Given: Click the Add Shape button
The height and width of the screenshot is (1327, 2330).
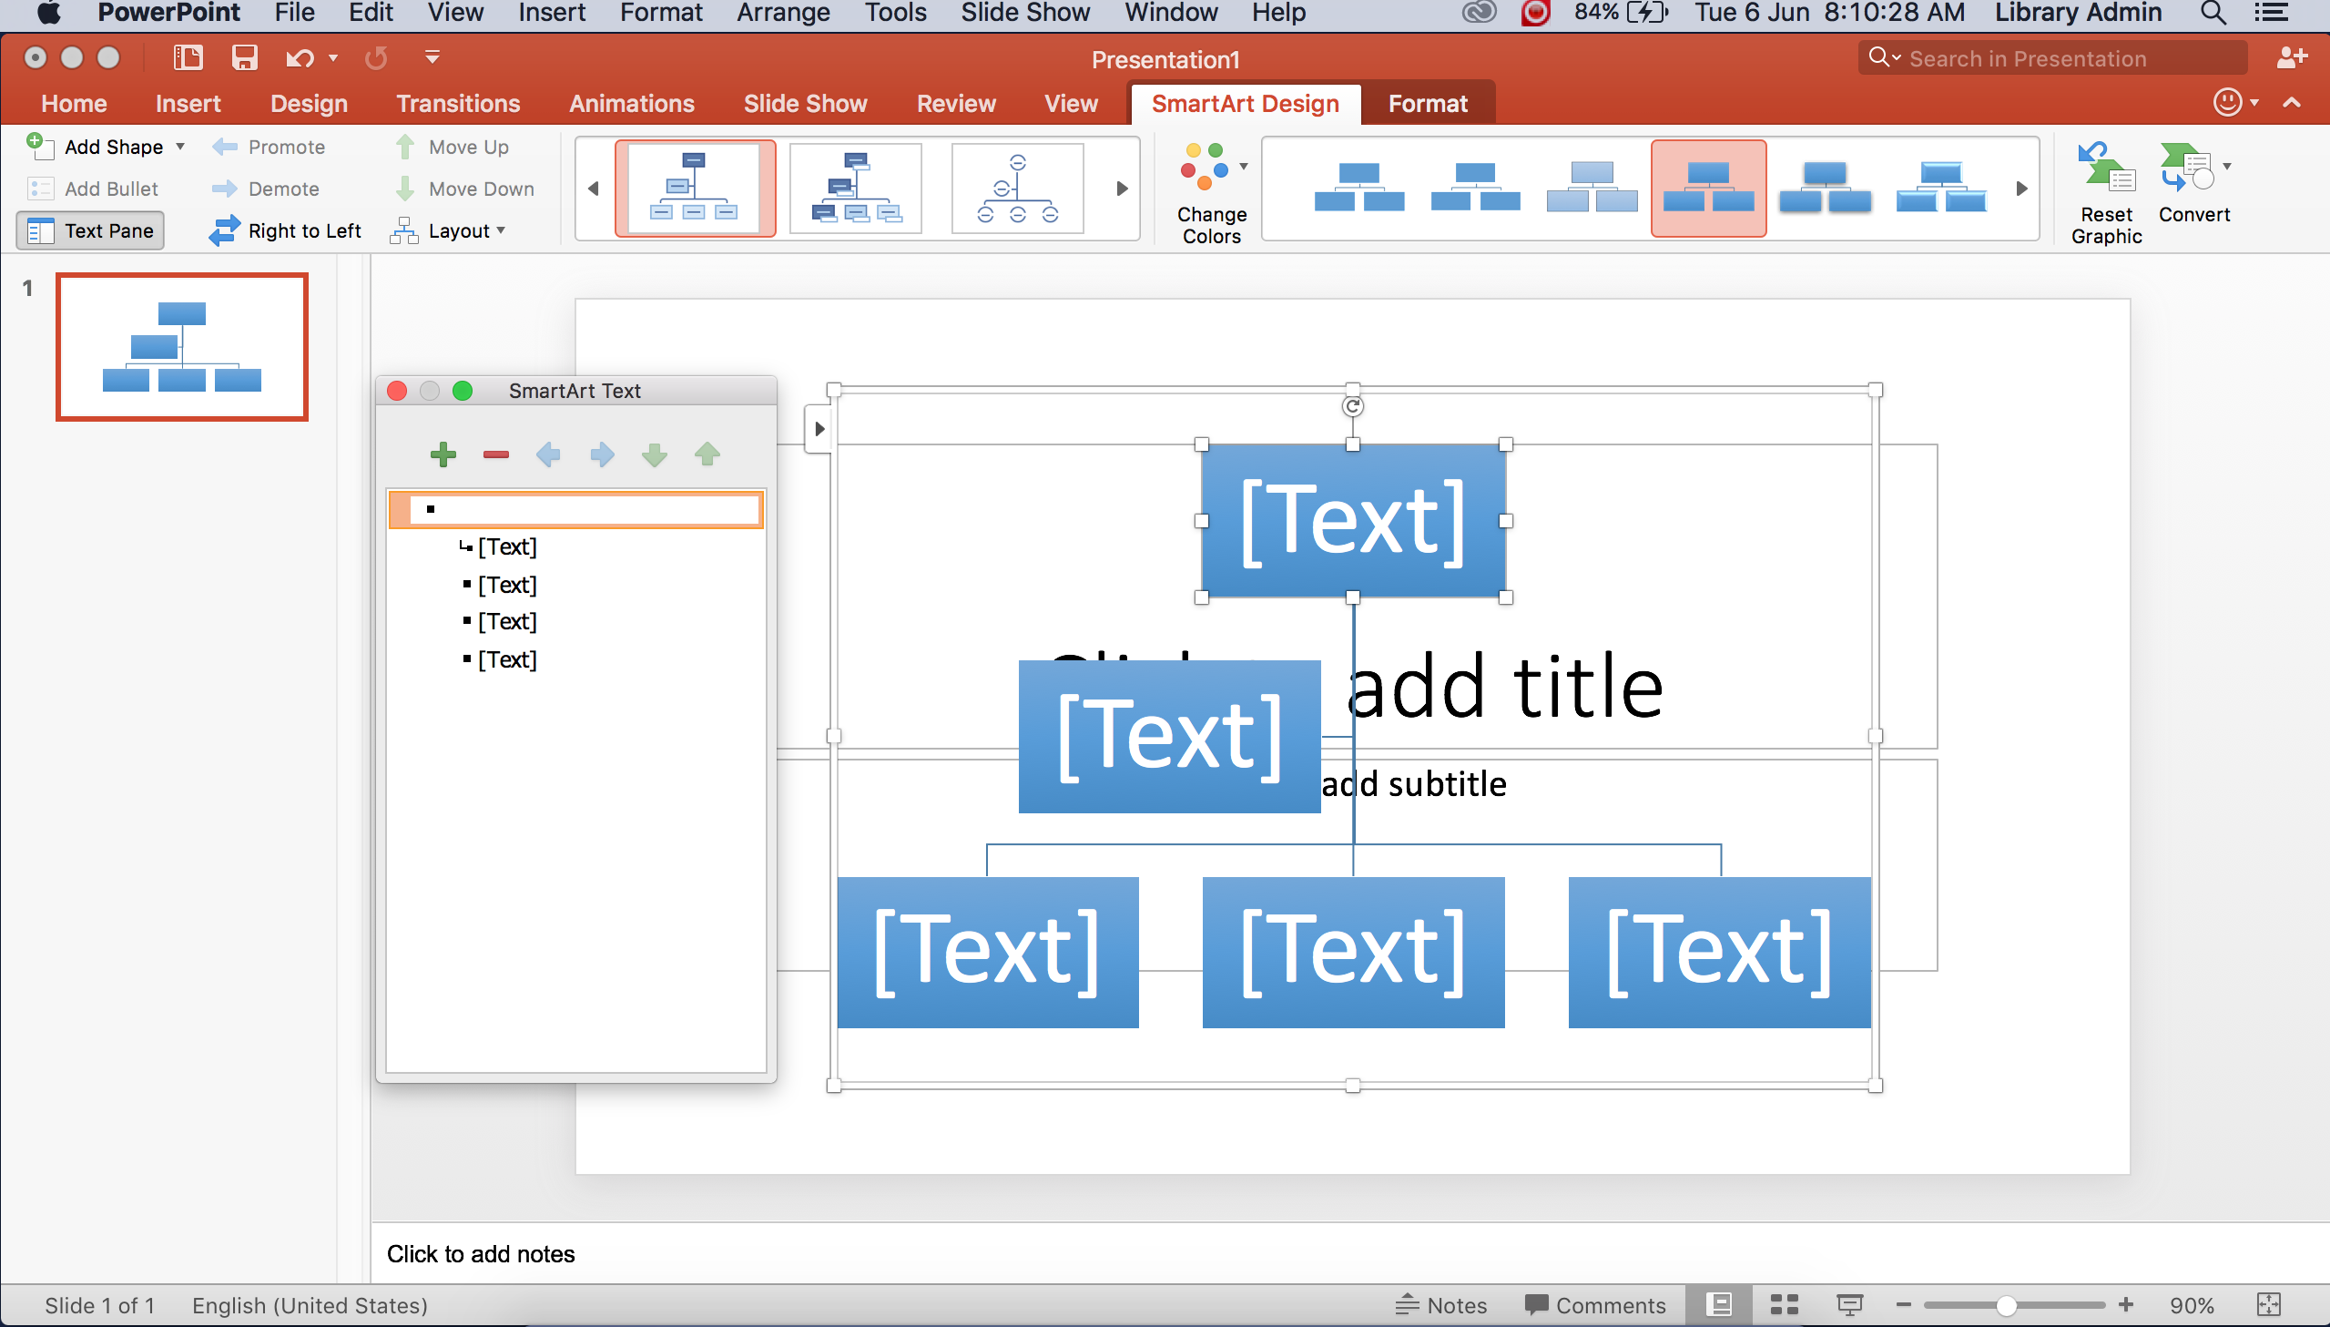Looking at the screenshot, I should [95, 147].
